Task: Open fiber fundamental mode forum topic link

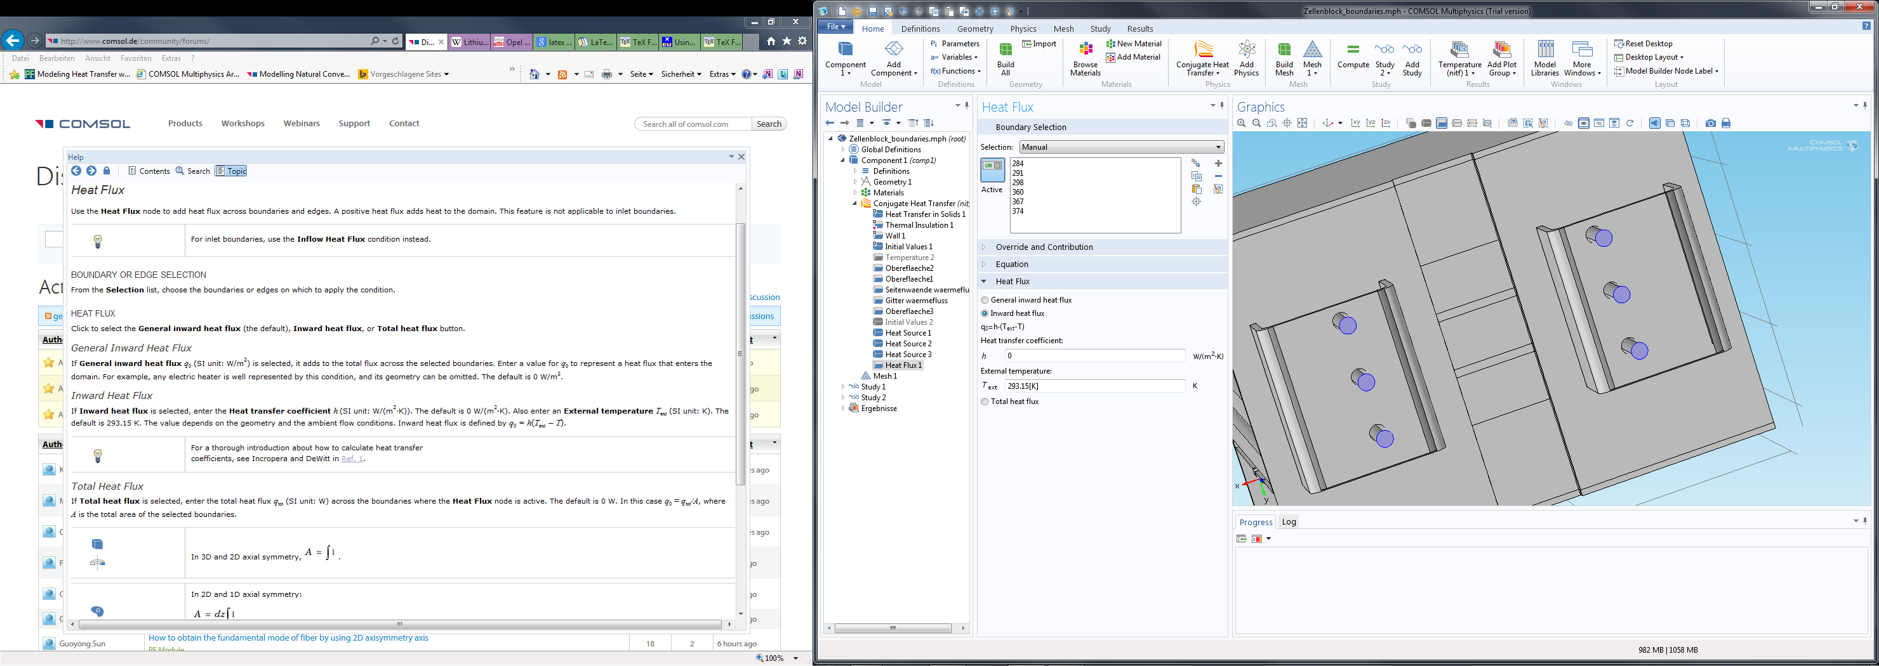Action: 288,637
